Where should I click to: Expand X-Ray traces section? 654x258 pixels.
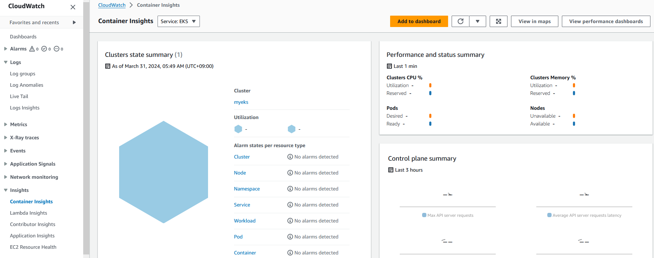(x=6, y=138)
